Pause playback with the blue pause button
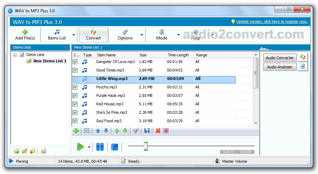Screen dimensions: 318x174 click(100, 147)
